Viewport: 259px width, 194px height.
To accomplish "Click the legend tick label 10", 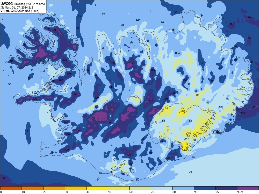I will (x=23, y=192).
